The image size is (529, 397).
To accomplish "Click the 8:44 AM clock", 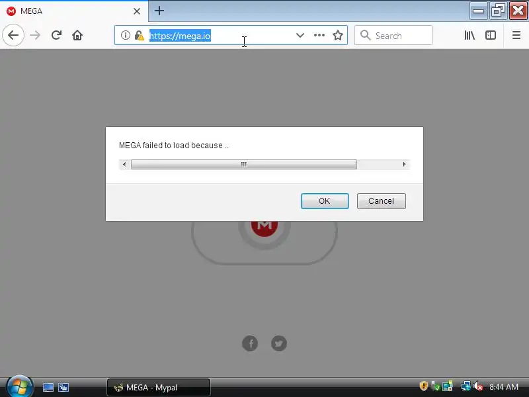I will (504, 386).
